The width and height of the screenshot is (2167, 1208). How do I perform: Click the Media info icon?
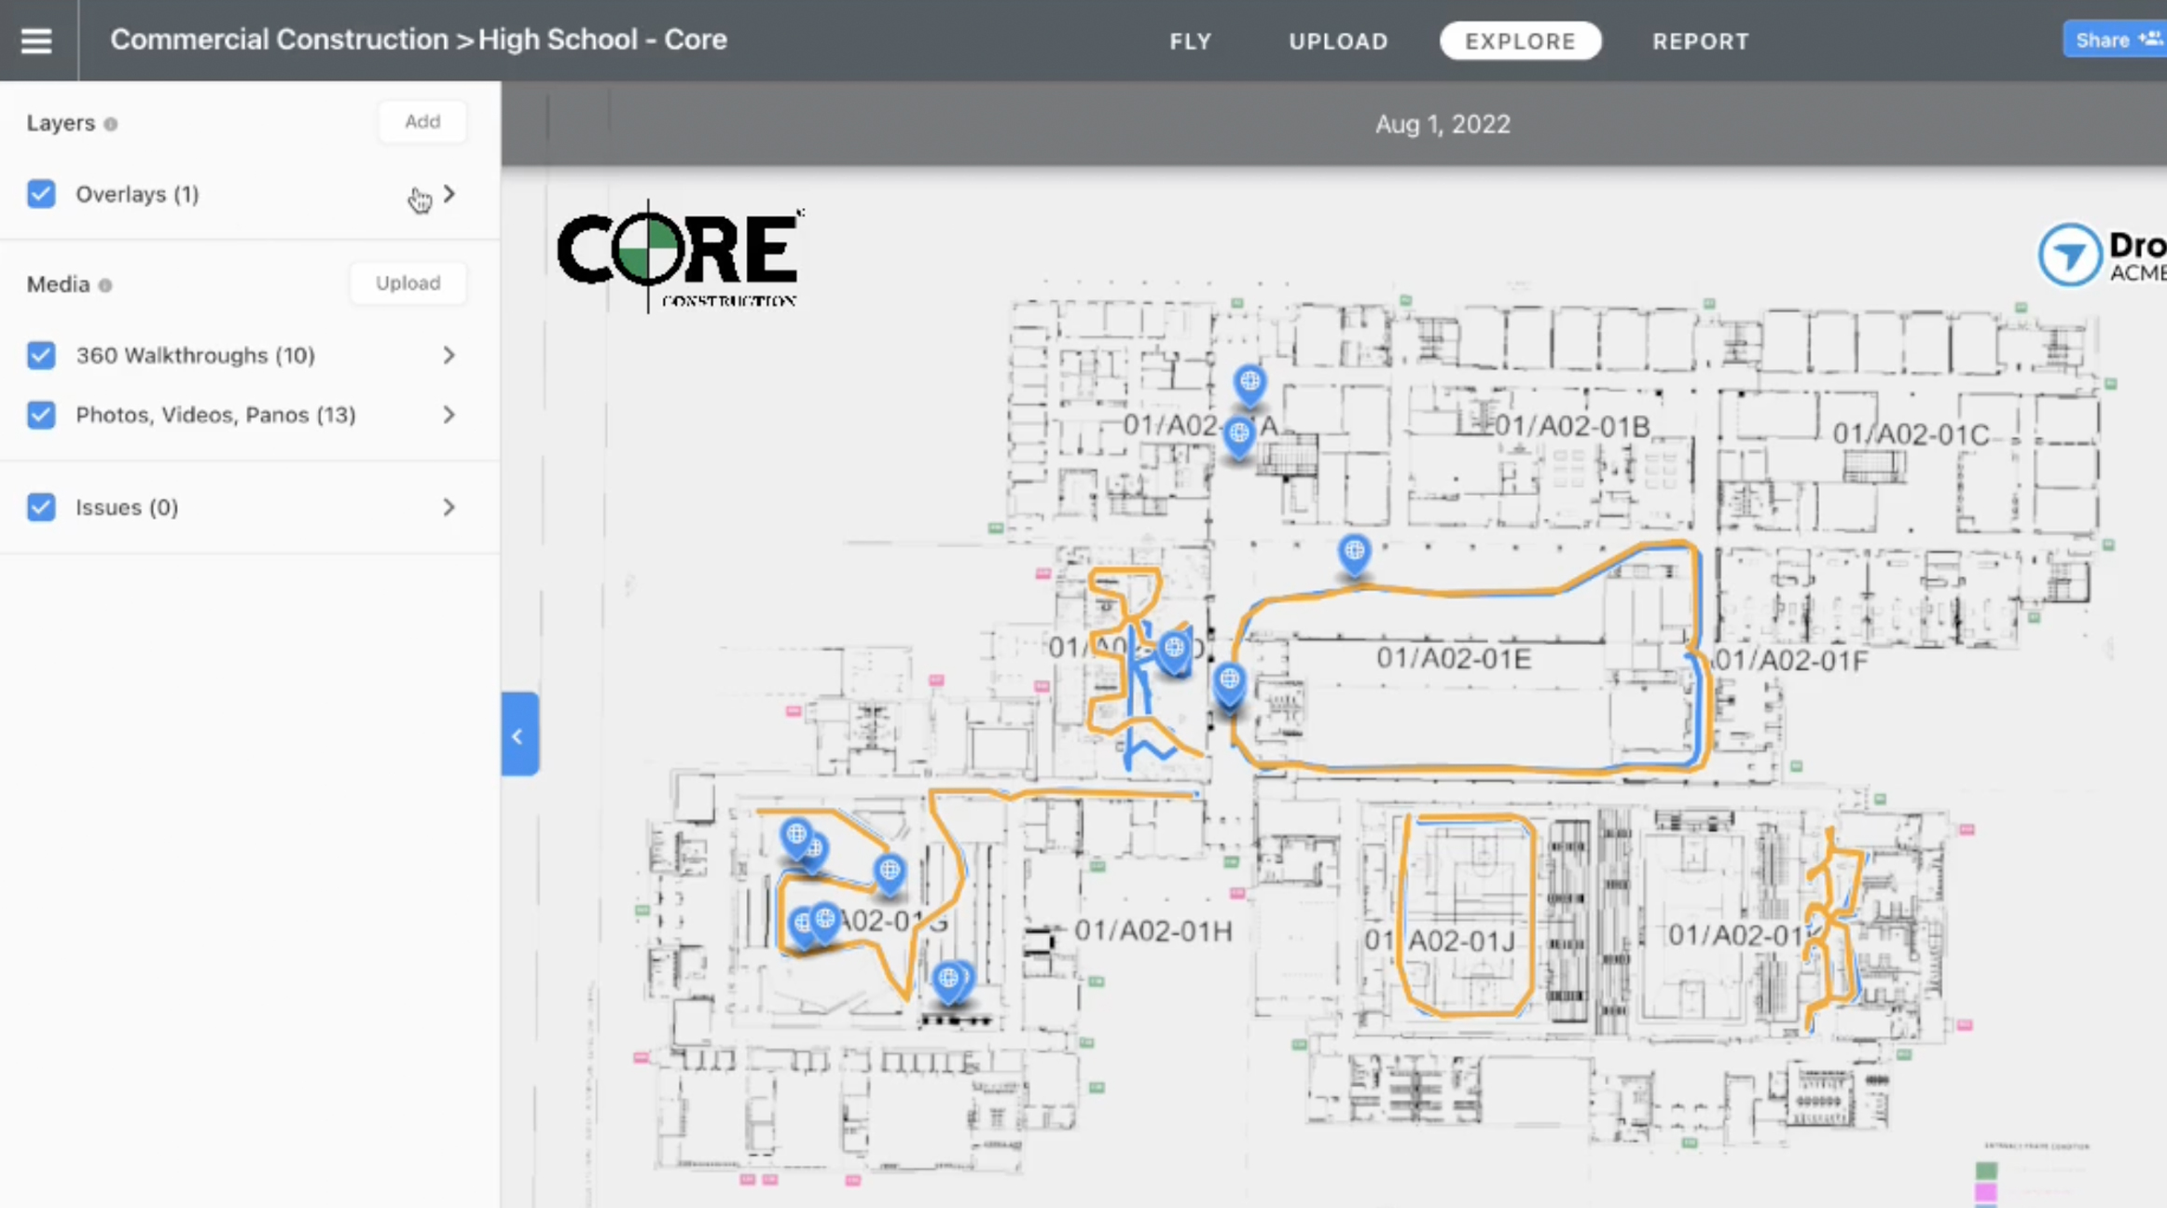pos(104,285)
